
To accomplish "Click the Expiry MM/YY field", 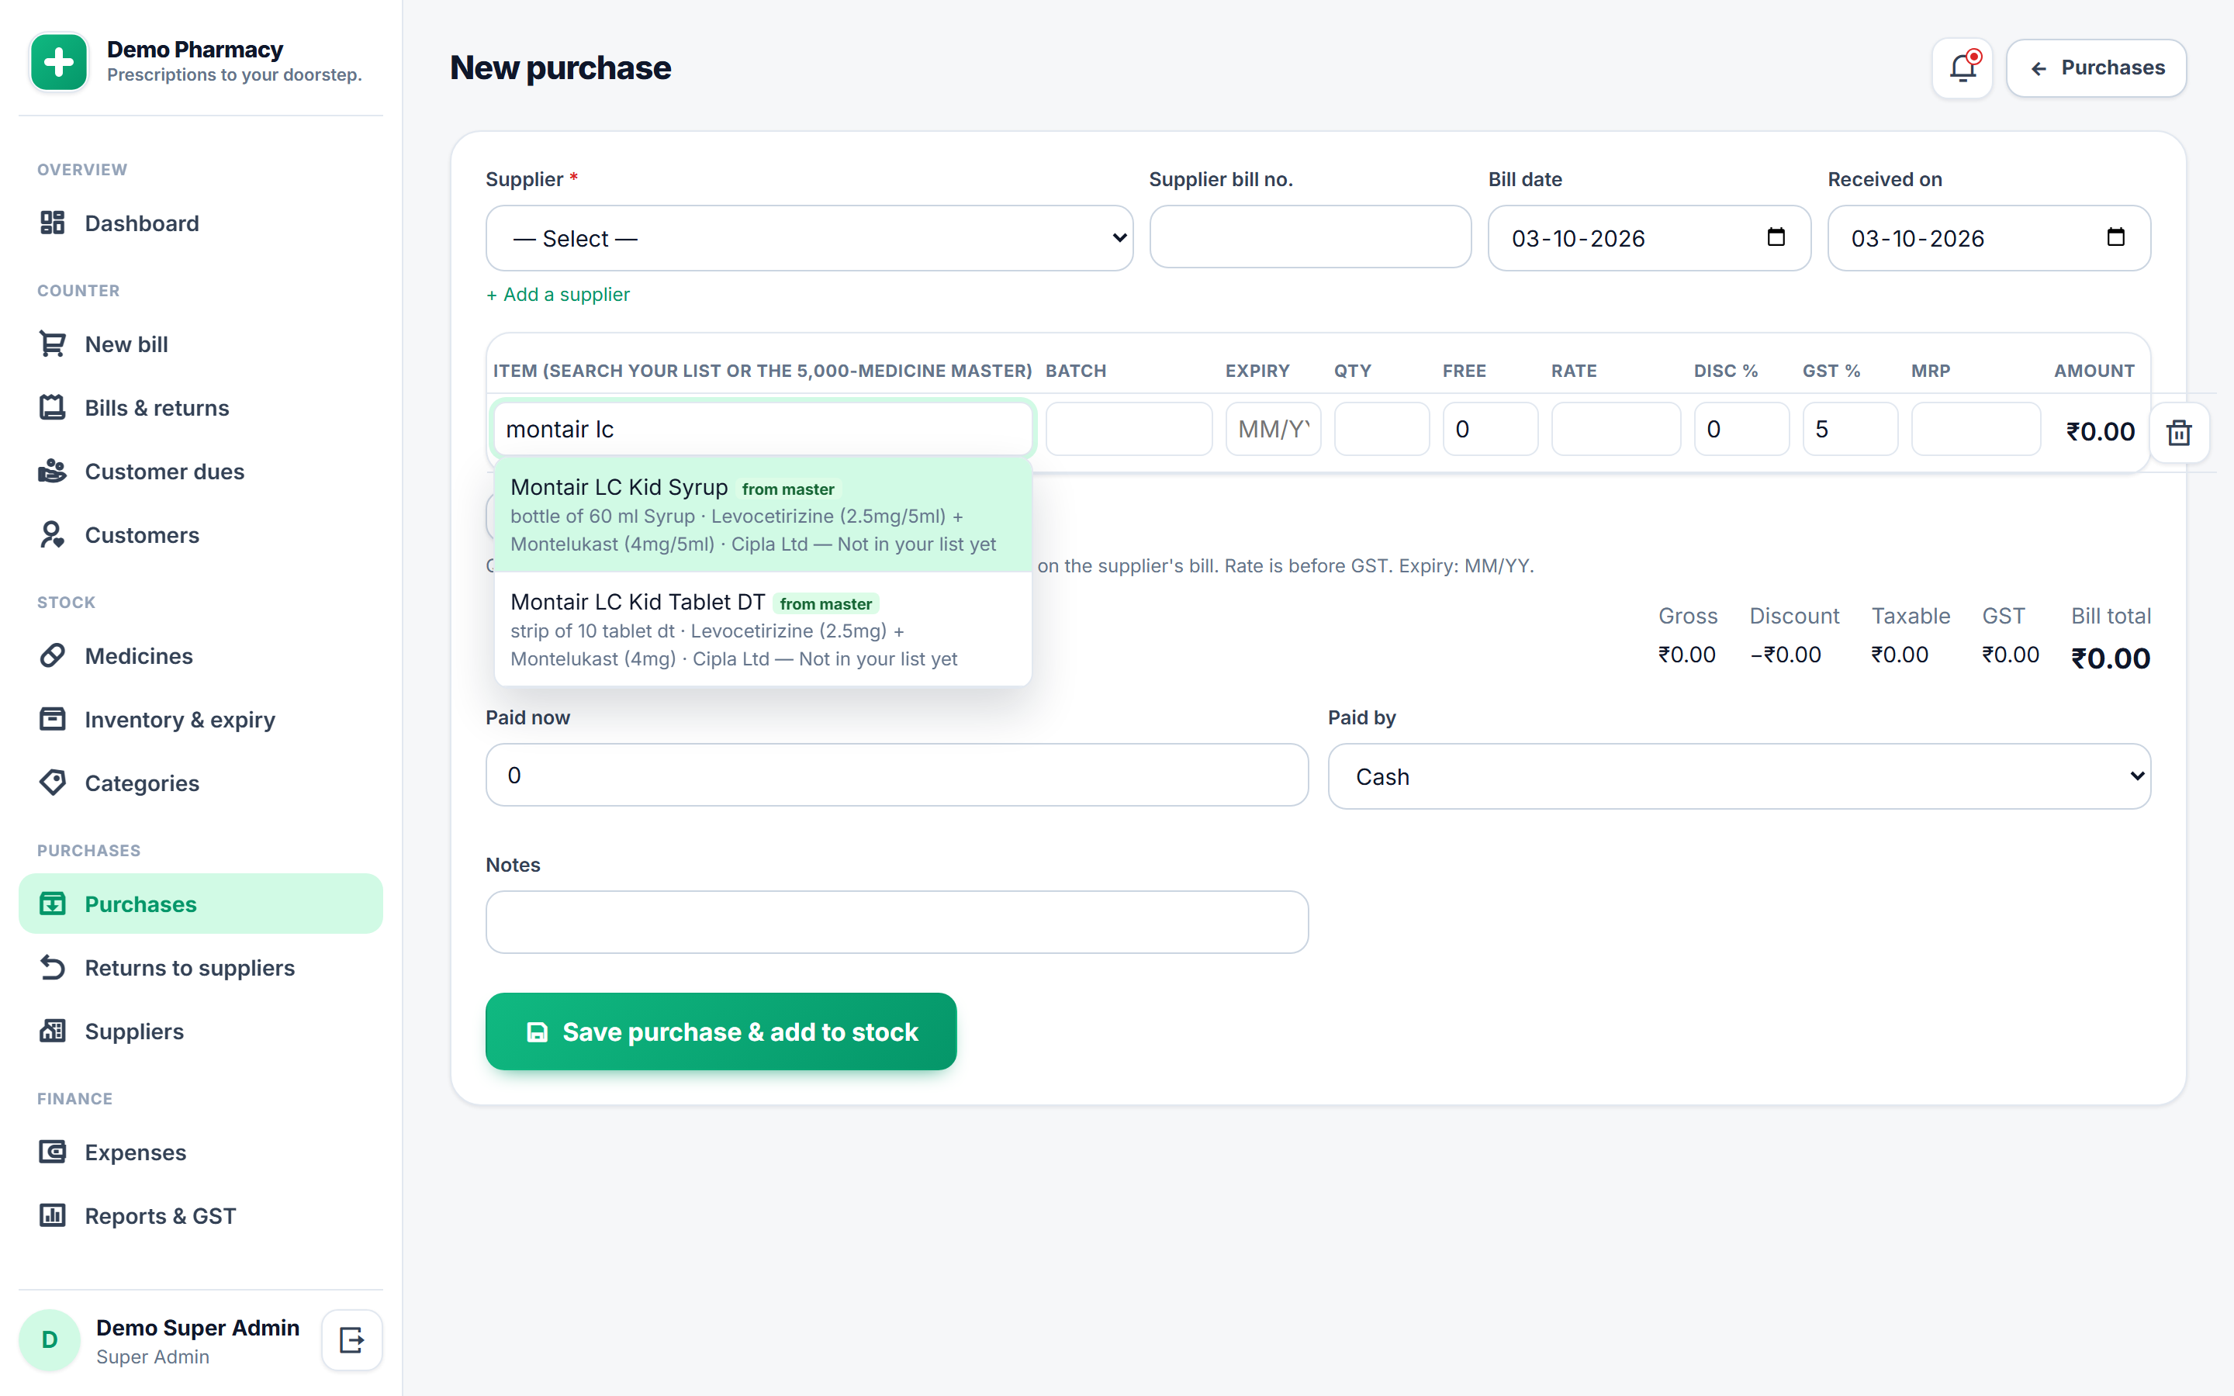I will 1273,430.
